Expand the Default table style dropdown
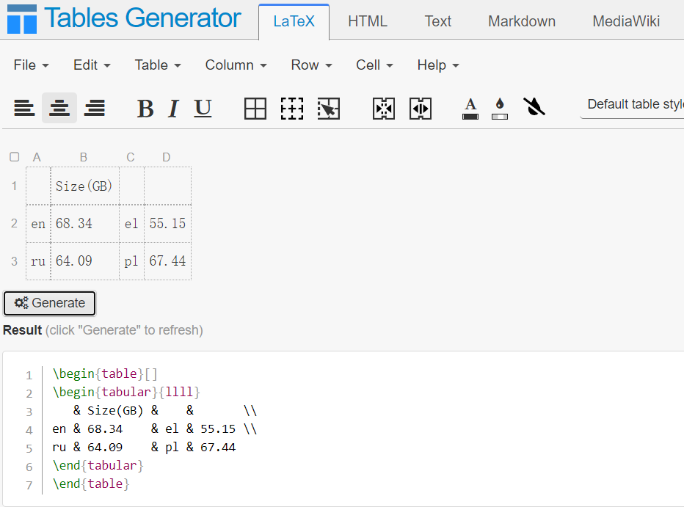Viewport: 684px width, 507px height. click(634, 104)
